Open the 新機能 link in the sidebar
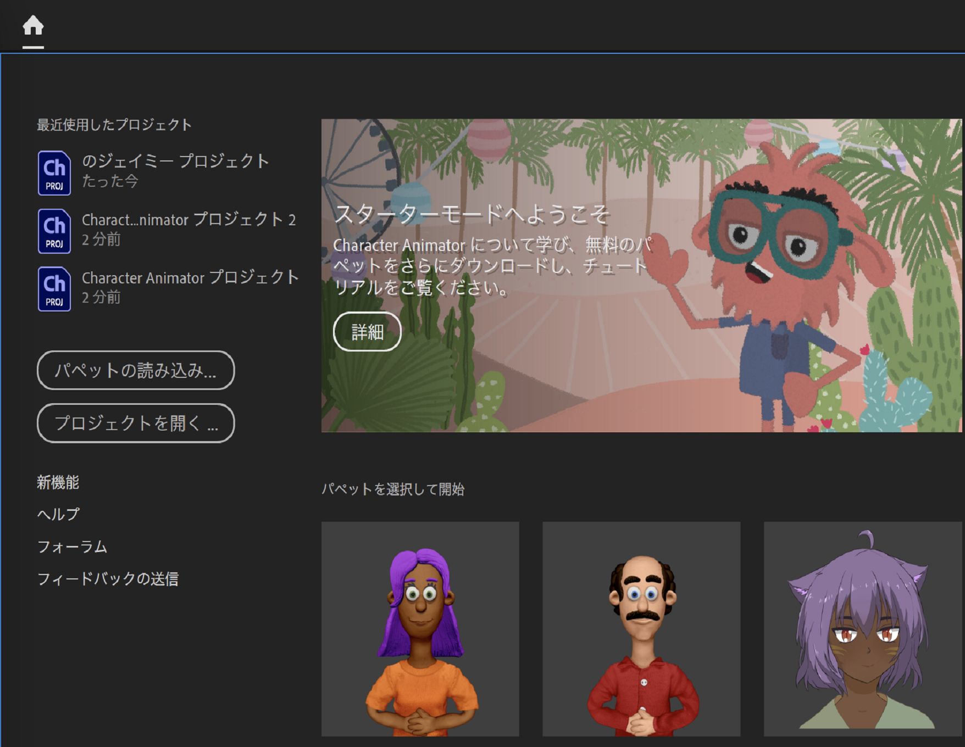965x747 pixels. pos(58,483)
